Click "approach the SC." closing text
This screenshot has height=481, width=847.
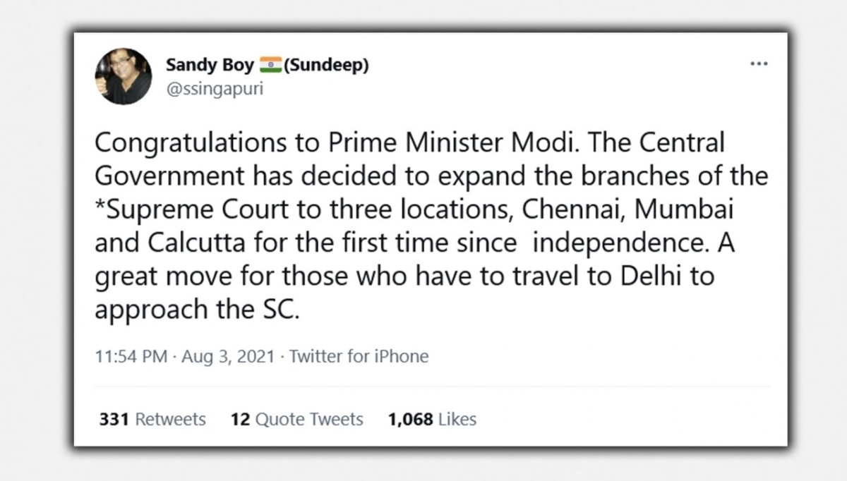tap(198, 309)
